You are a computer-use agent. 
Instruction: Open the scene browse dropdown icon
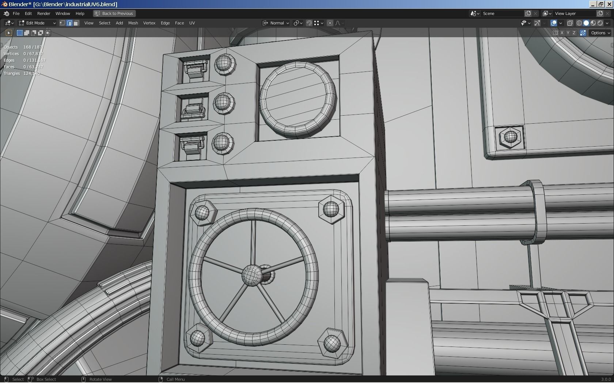tap(475, 13)
